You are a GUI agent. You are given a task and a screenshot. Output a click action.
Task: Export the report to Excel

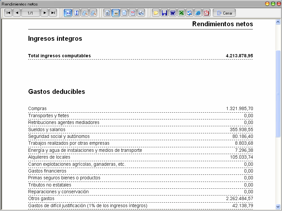click(x=181, y=13)
